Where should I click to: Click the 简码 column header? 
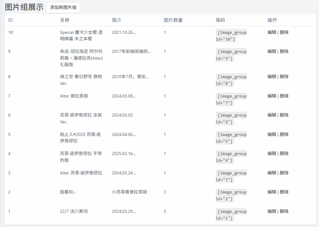pos(220,20)
